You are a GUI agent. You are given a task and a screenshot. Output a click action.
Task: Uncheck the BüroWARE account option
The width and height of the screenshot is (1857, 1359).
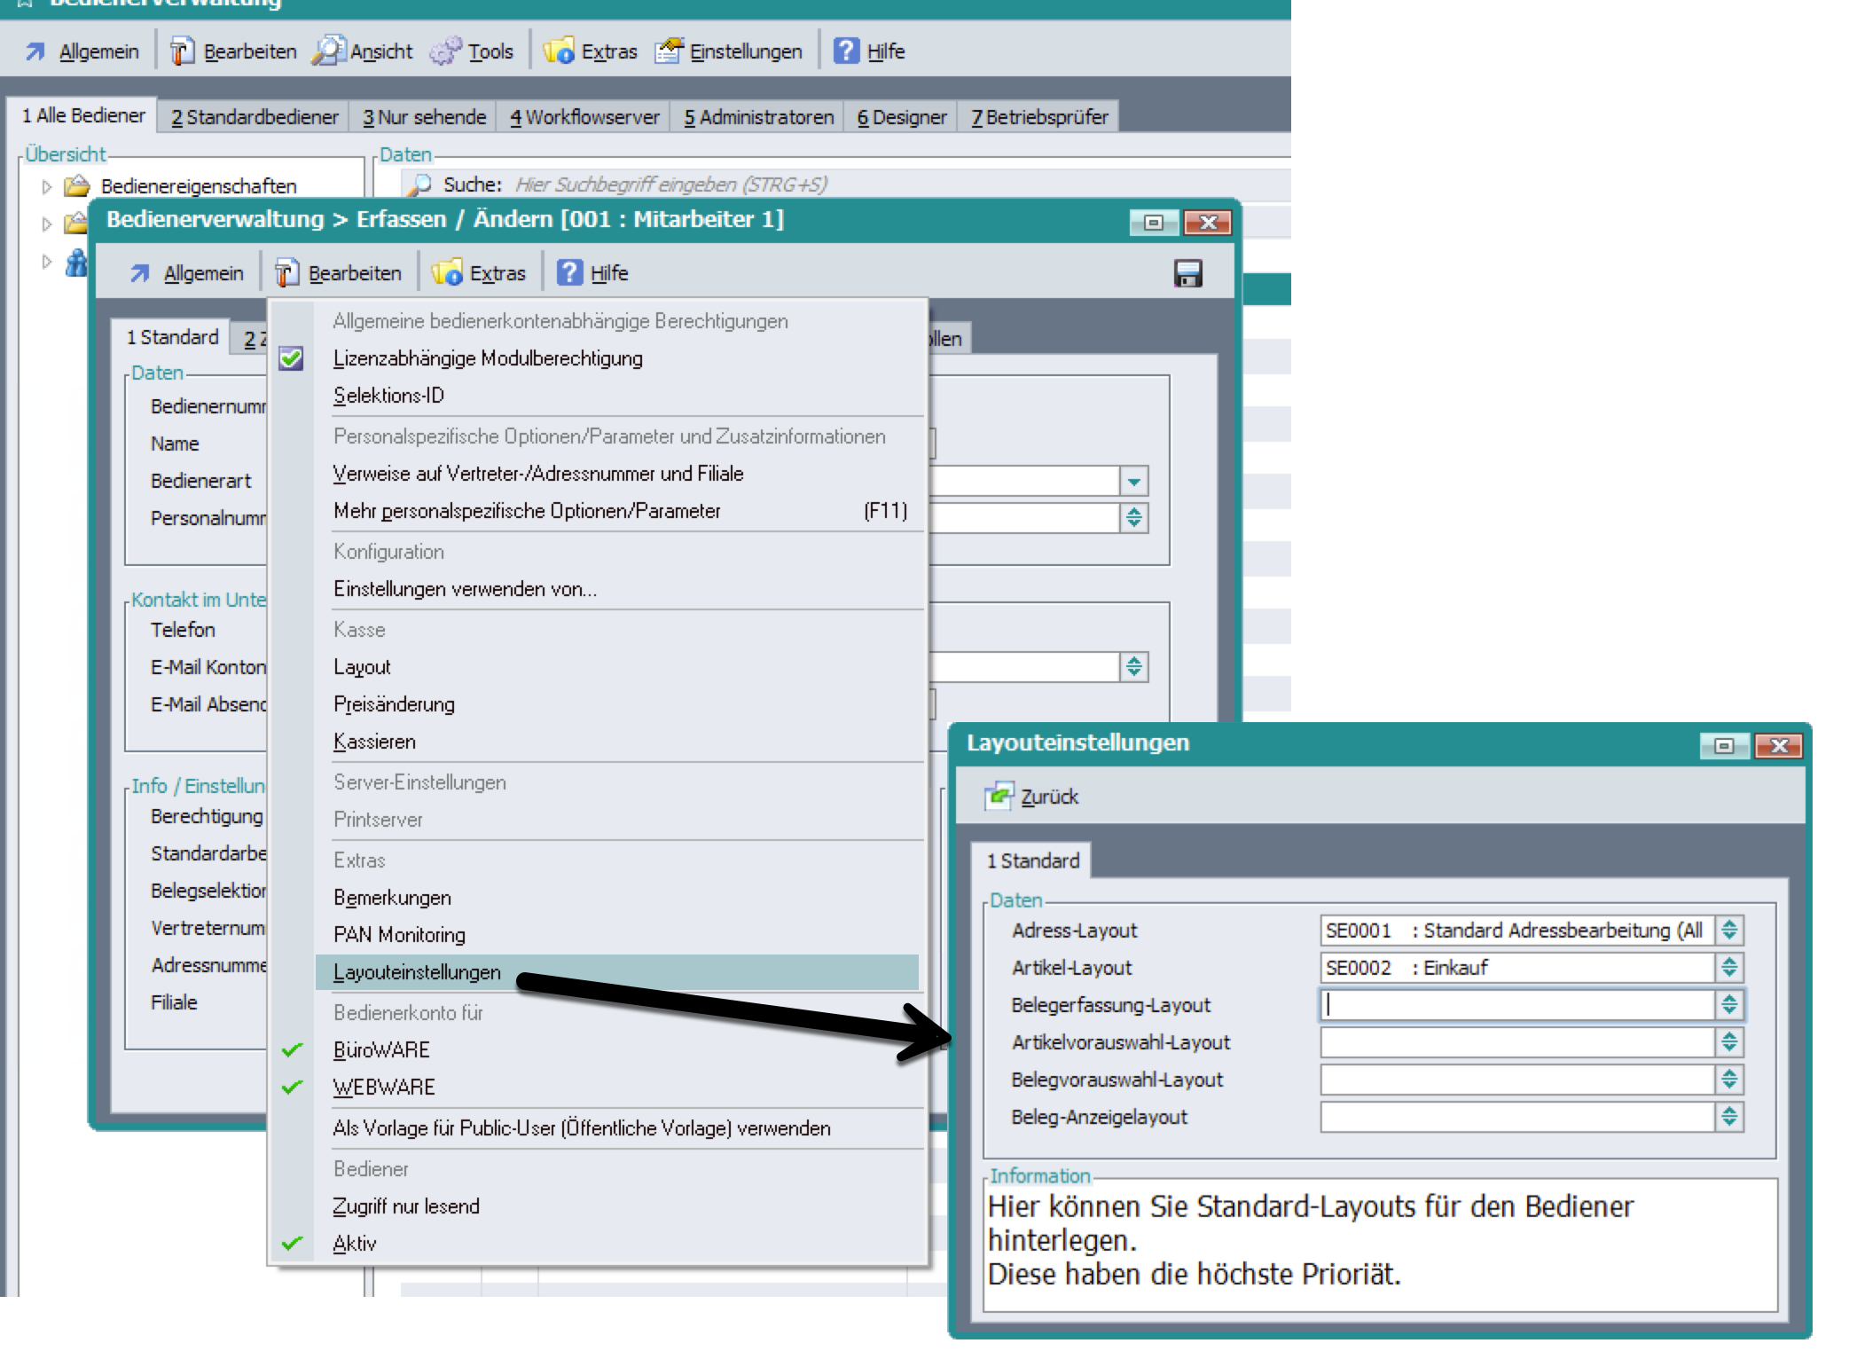[x=381, y=1049]
